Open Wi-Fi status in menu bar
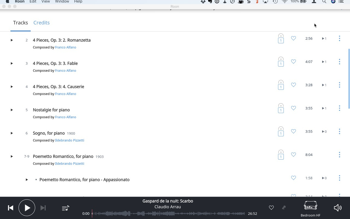350x219 pixels. 285,1
